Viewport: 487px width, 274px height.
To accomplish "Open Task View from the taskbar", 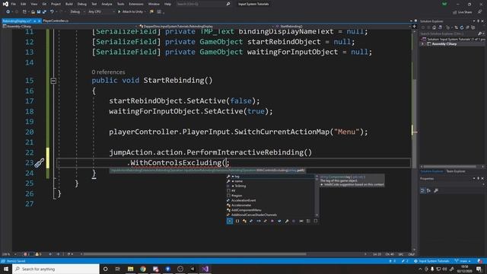I will point(118,269).
